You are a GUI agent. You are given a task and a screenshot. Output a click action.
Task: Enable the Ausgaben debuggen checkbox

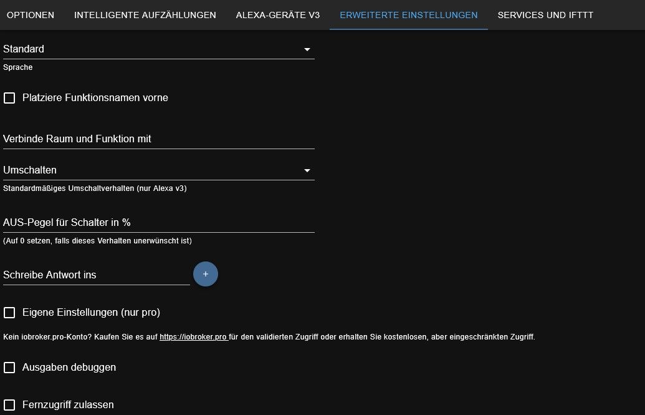(x=9, y=368)
